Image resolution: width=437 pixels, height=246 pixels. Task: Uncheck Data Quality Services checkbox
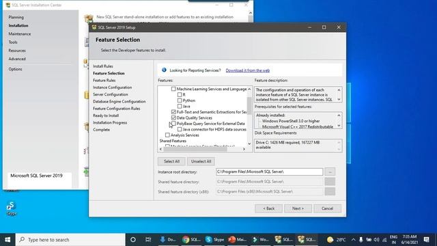point(173,118)
